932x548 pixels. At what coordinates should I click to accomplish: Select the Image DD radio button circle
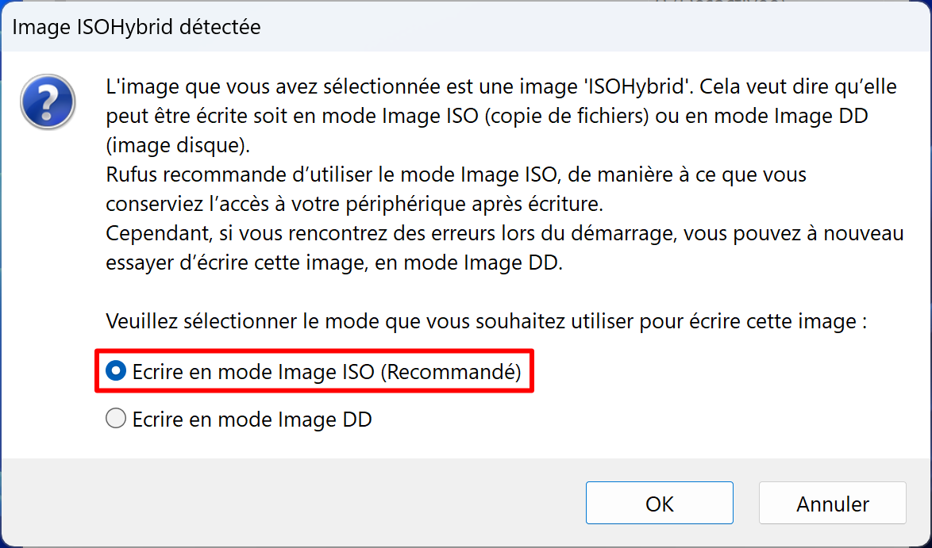point(116,419)
